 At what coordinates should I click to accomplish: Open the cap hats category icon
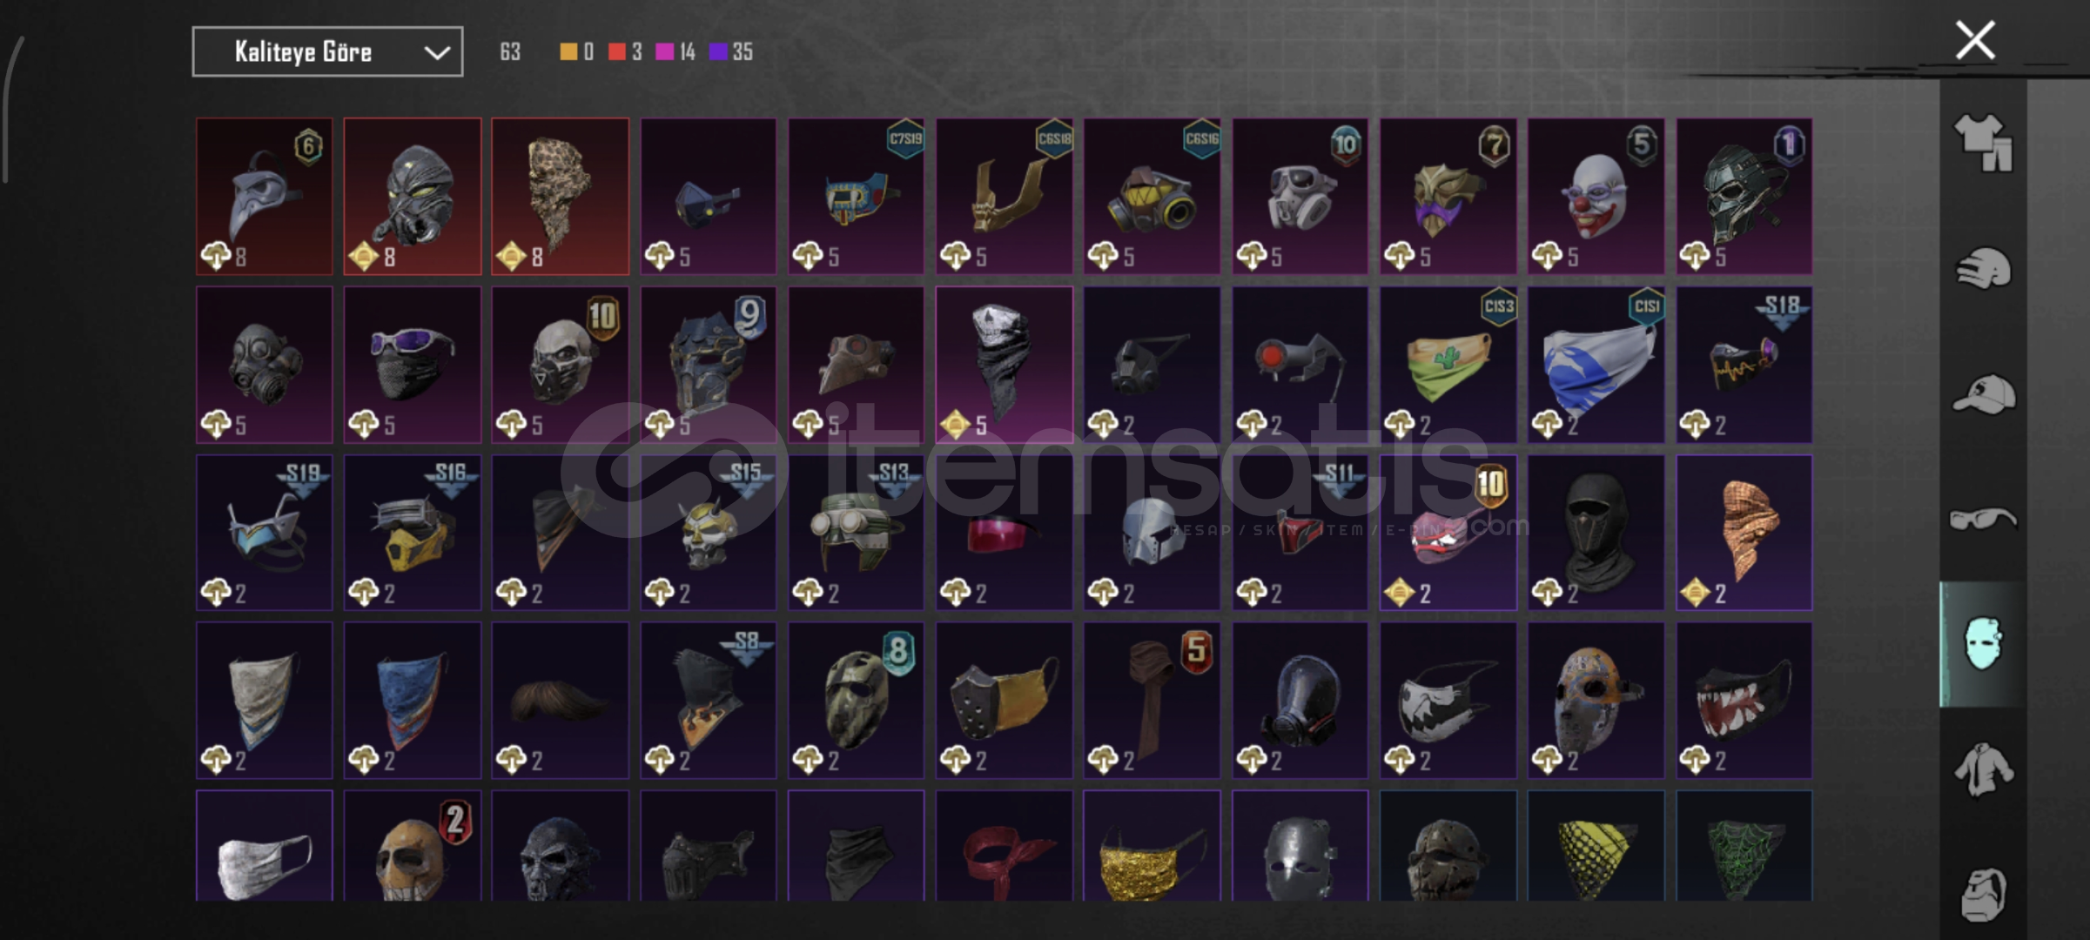click(x=1983, y=393)
